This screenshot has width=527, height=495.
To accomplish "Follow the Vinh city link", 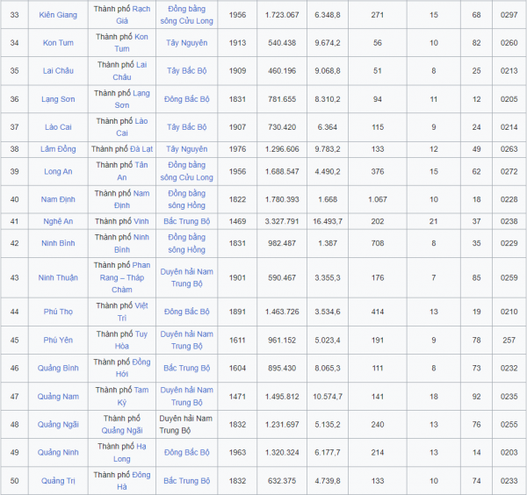I will point(141,221).
